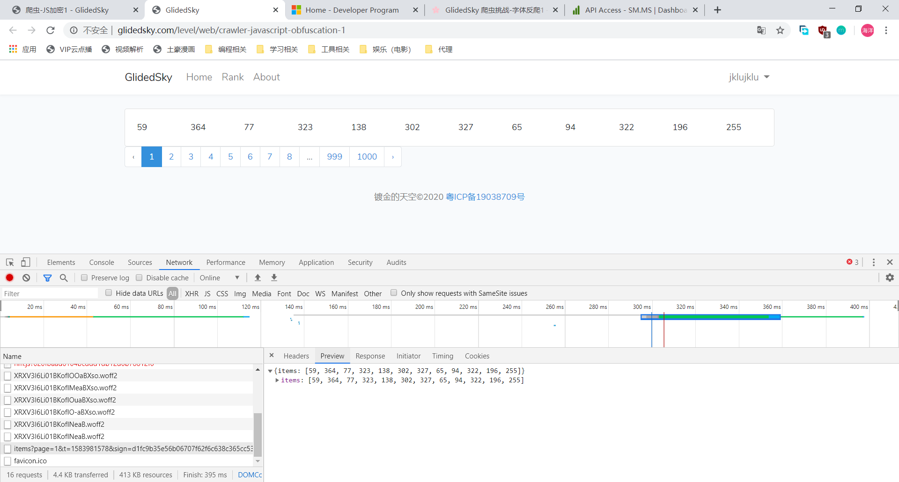
Task: Import HAR file with upload arrow
Action: click(x=258, y=278)
